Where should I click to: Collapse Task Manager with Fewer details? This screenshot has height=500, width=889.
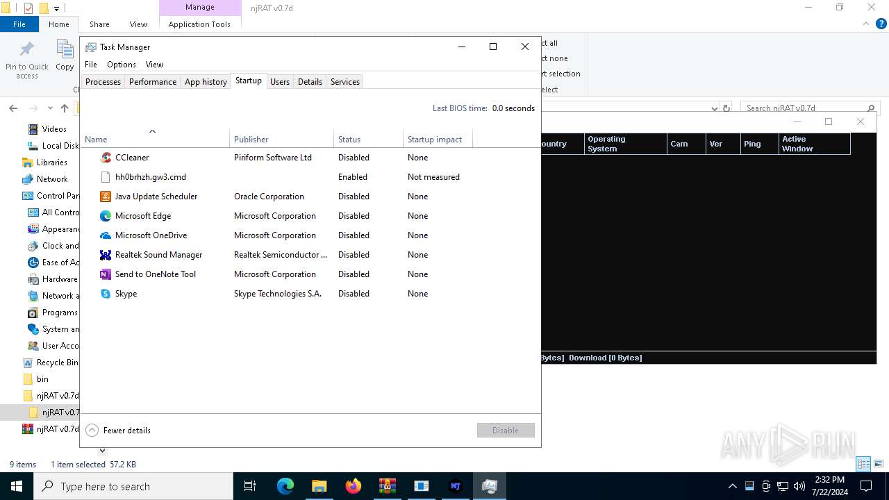click(x=118, y=431)
